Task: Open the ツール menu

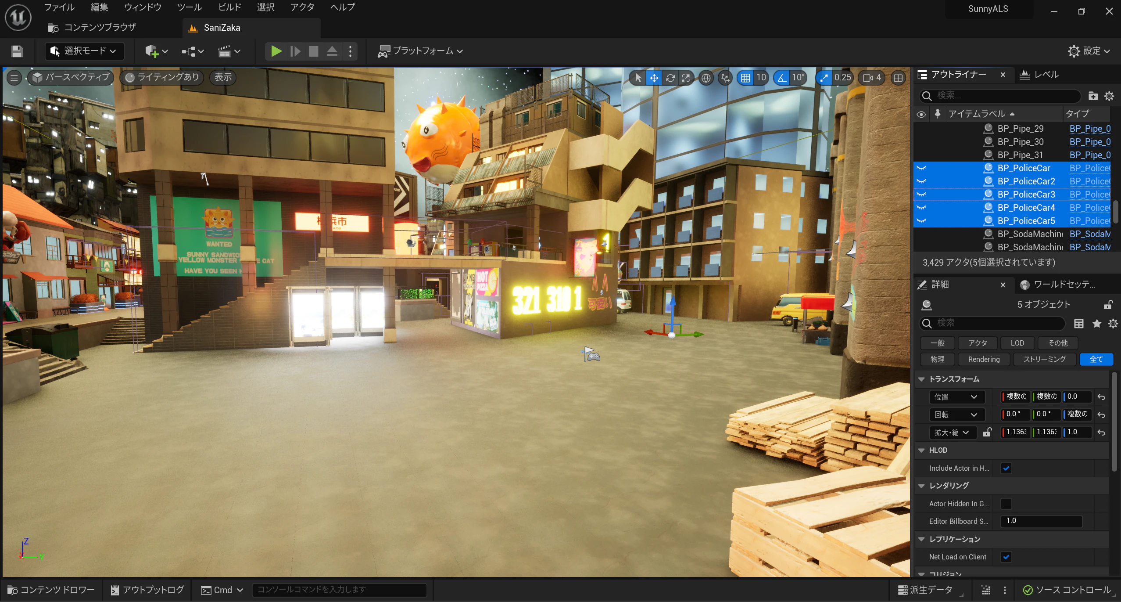Action: coord(190,7)
